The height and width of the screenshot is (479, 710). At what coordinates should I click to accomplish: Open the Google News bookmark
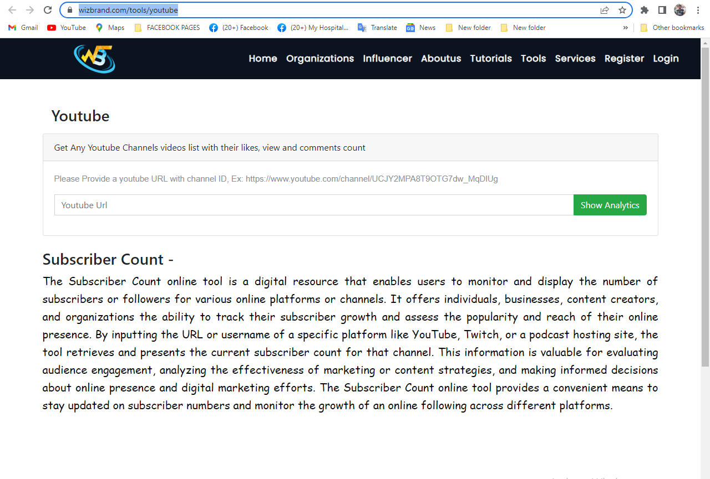point(420,27)
